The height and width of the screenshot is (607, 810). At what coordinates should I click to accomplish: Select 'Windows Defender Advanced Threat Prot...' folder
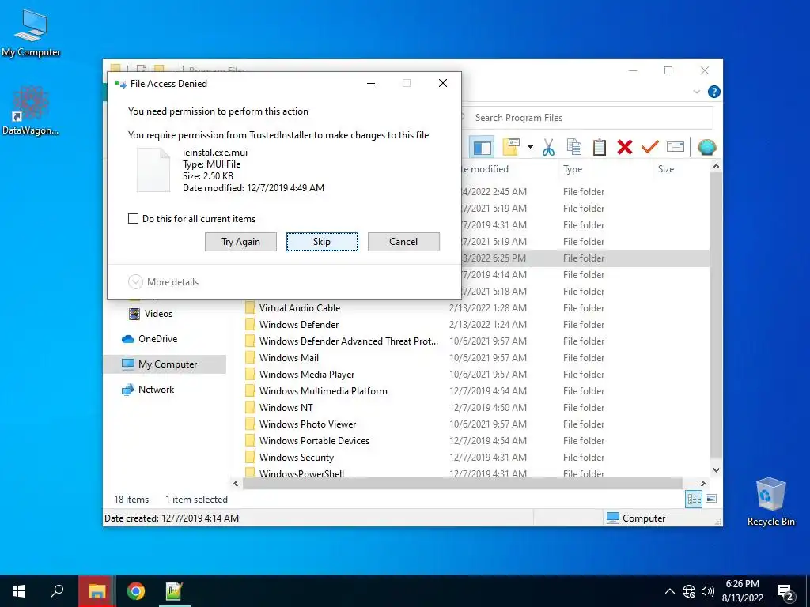click(349, 341)
